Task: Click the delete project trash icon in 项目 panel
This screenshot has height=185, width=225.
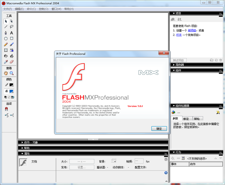Action: pyautogui.click(x=220, y=60)
